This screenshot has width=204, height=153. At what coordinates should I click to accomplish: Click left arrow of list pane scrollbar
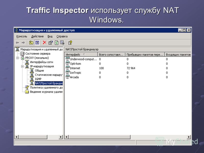pyautogui.click(x=67, y=137)
